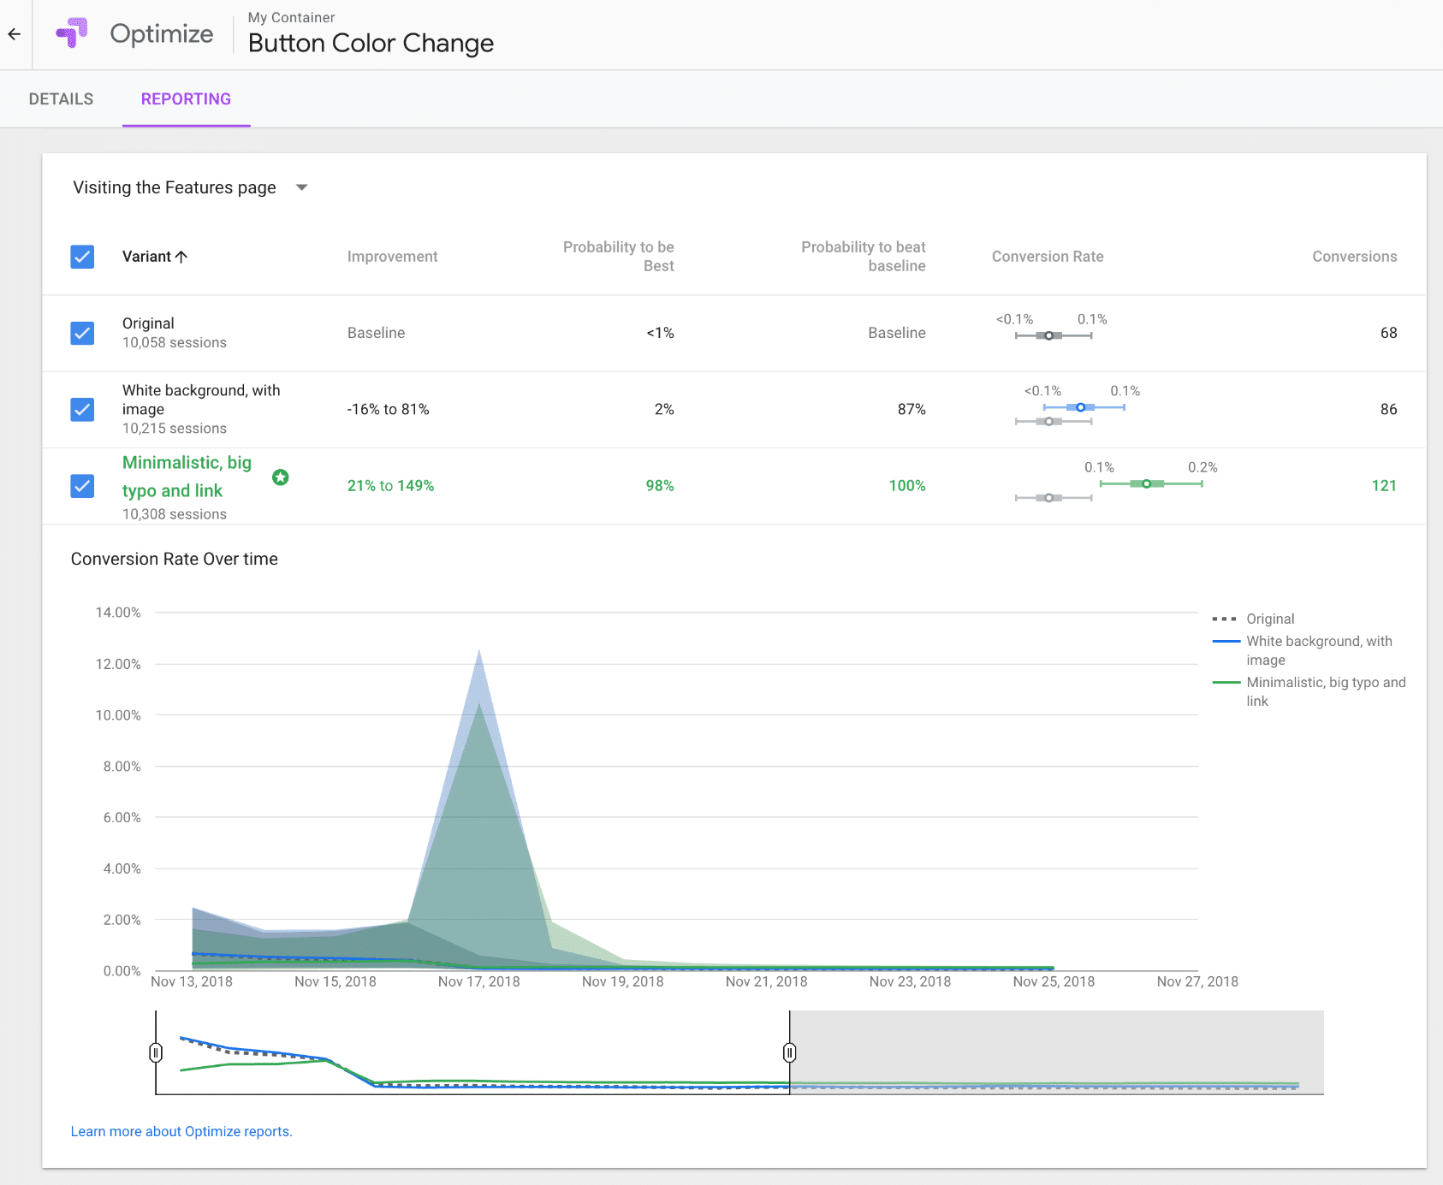This screenshot has height=1185, width=1443.
Task: Switch to the DETAILS tab
Action: pos(60,98)
